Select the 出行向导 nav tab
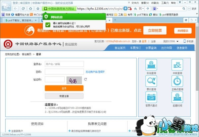 coord(166,48)
